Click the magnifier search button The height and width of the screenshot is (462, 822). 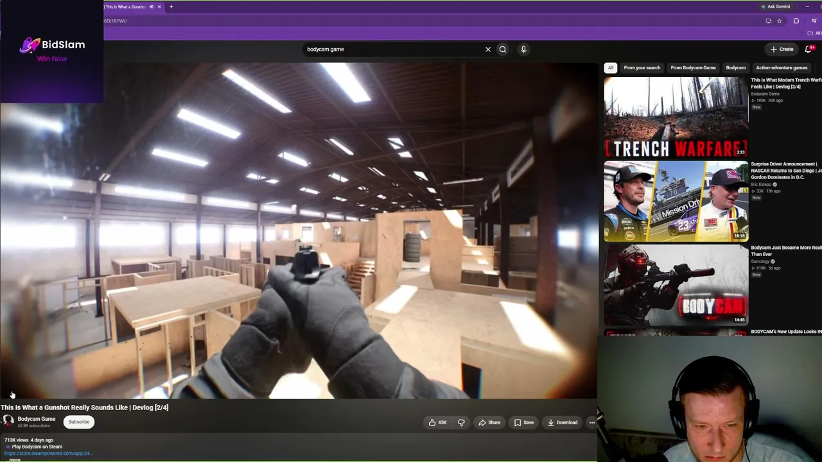click(503, 49)
